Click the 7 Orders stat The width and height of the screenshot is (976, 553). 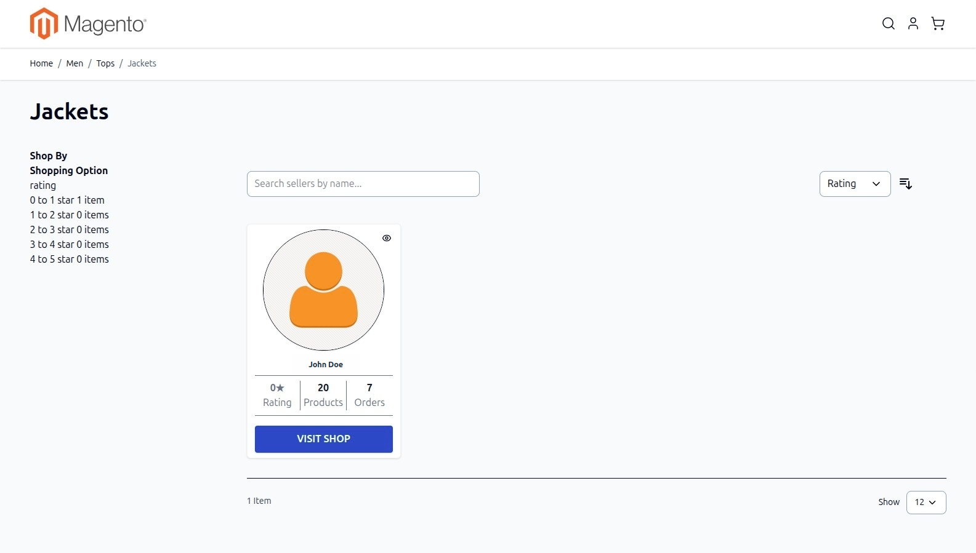coord(369,395)
